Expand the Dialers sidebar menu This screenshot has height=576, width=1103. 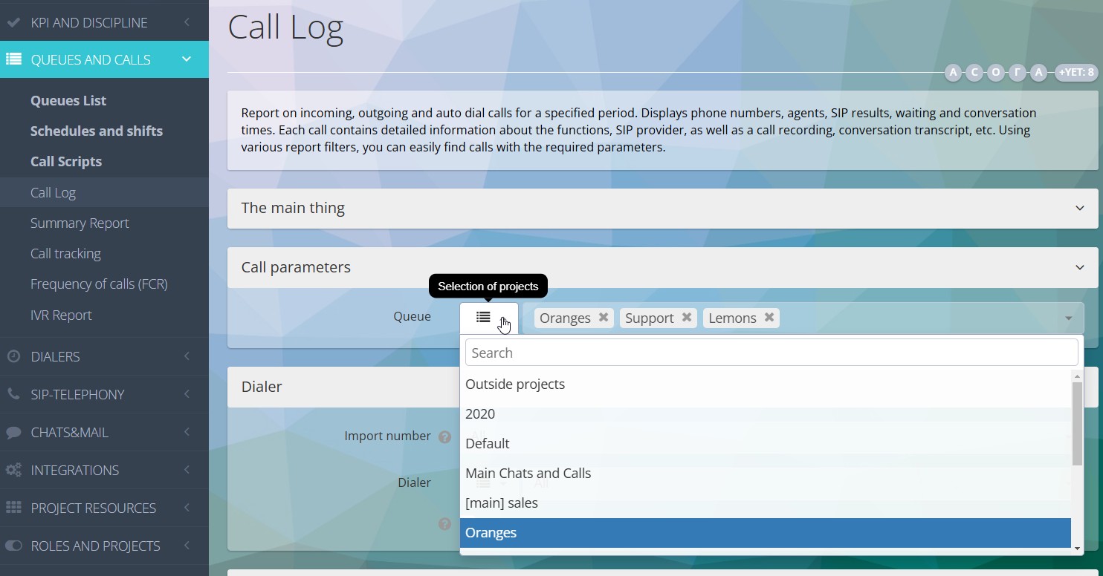(x=187, y=356)
